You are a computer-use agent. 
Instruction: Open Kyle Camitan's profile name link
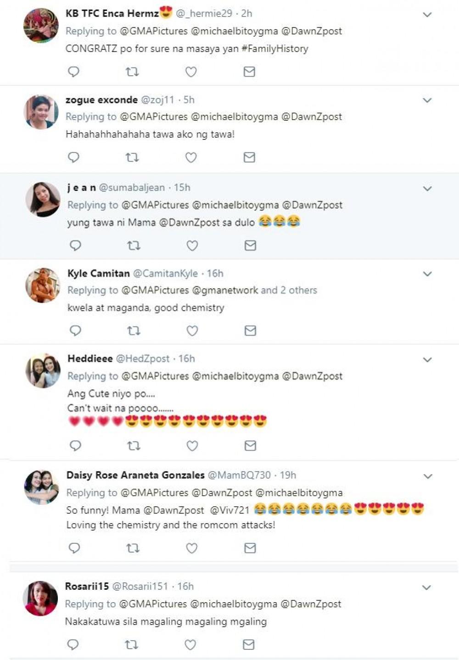tap(99, 274)
